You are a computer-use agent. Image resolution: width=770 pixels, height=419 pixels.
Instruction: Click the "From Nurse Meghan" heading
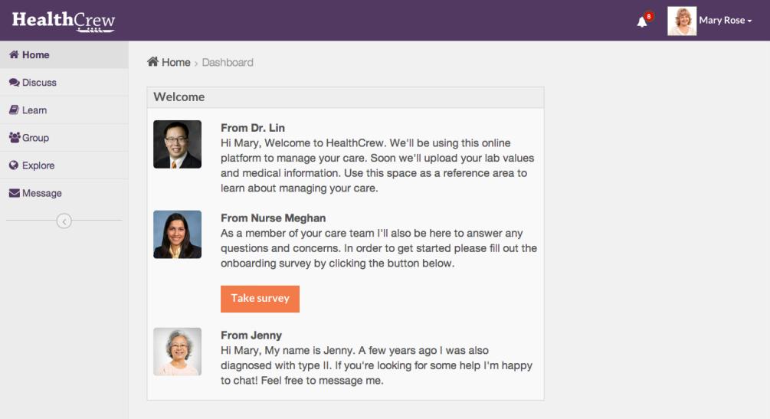[x=273, y=218]
